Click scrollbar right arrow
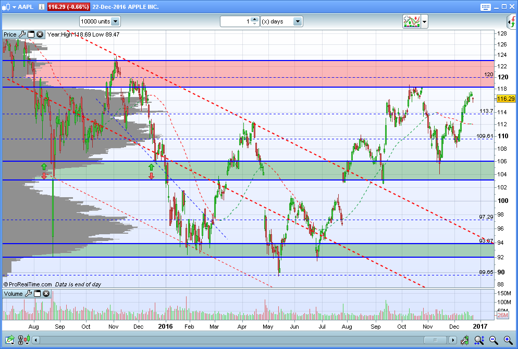Viewport: 518px width, 349px height. coord(452,340)
